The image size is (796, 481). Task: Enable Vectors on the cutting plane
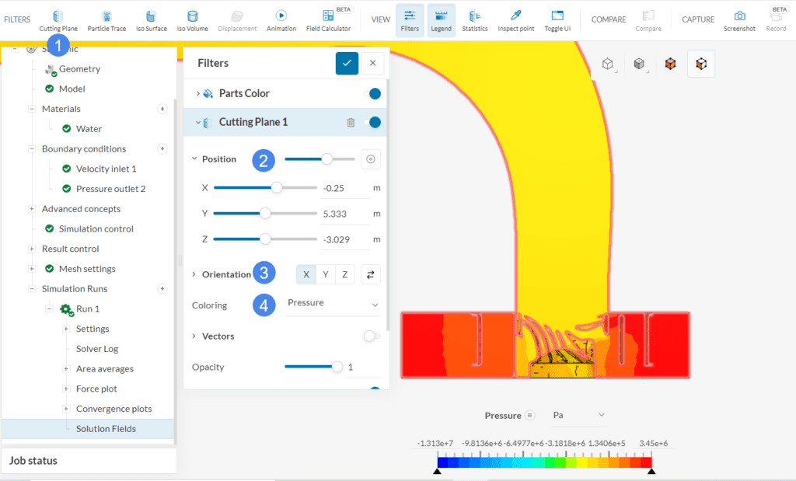370,336
